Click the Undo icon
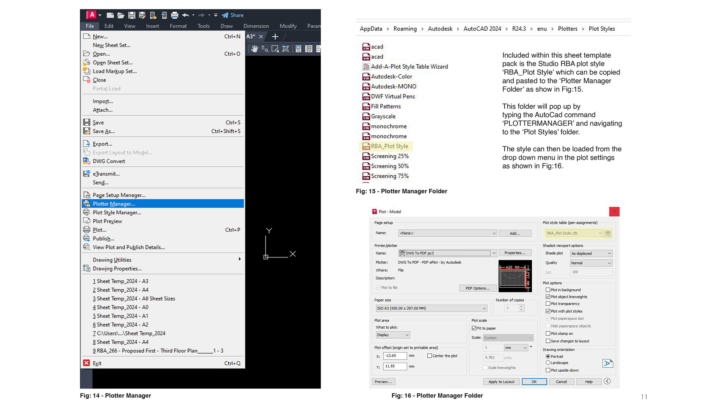Viewport: 728px width, 409px height. pyautogui.click(x=186, y=15)
